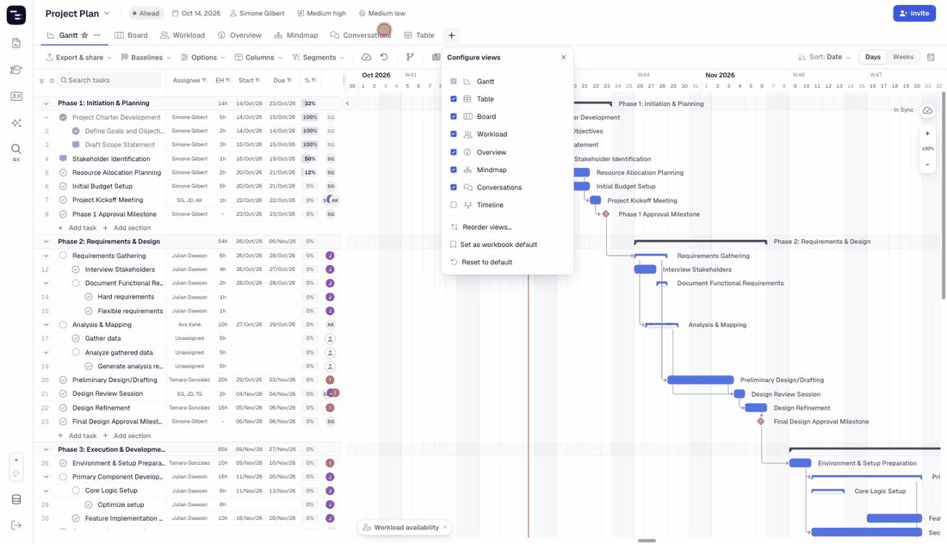The image size is (947, 544).
Task: Uncheck the Conversations view checkbox
Action: 454,187
